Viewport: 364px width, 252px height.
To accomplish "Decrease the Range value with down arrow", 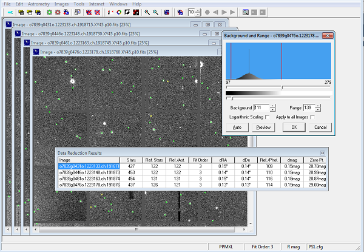I will tap(318, 110).
